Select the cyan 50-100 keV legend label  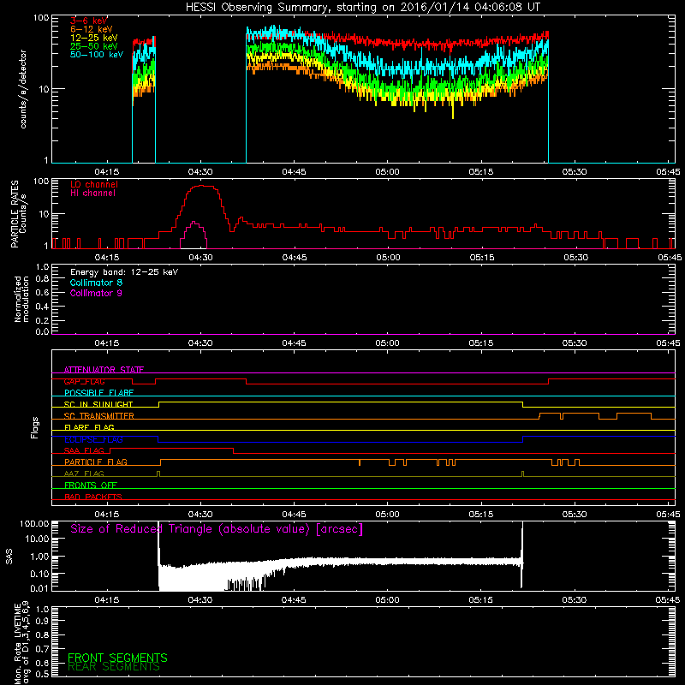click(x=97, y=55)
